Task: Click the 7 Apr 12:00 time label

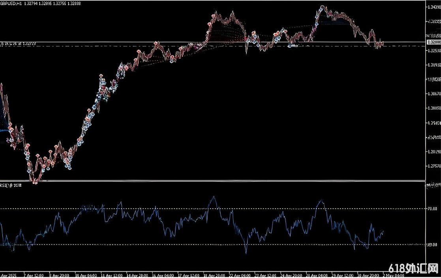Action: click(34, 276)
